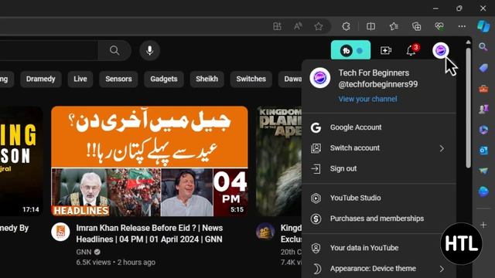This screenshot has width=495, height=278.
Task: Open the sidebar Games chess icon
Action: click(483, 109)
